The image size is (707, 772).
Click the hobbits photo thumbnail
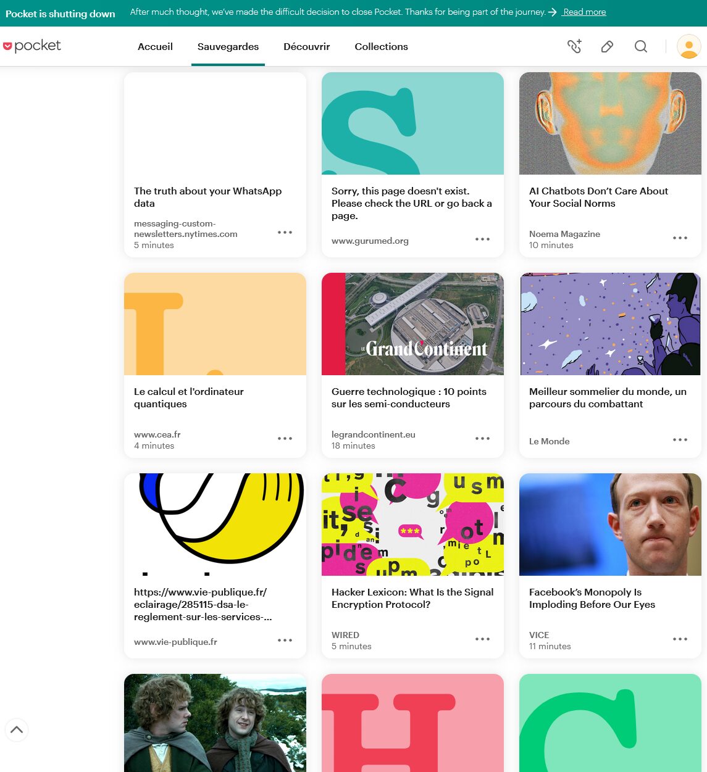click(x=215, y=723)
